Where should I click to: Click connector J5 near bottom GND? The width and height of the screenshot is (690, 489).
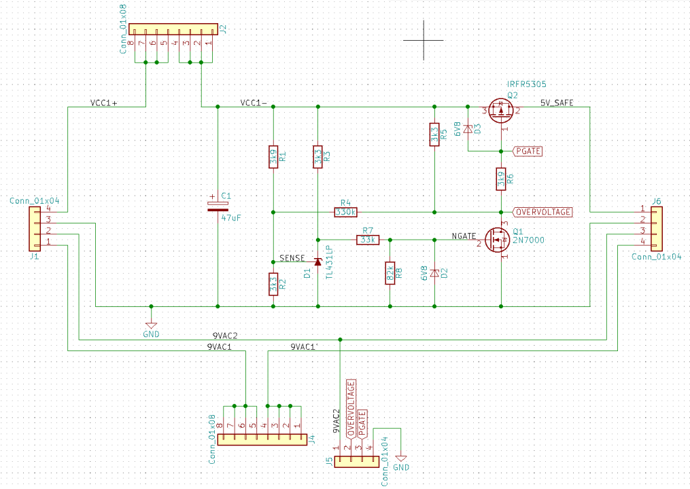(x=357, y=460)
